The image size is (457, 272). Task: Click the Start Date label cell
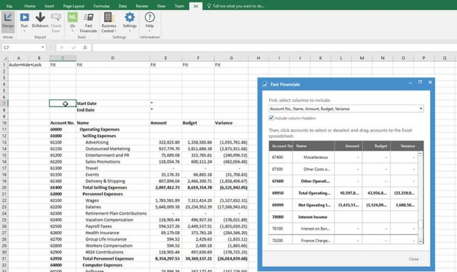pos(113,103)
